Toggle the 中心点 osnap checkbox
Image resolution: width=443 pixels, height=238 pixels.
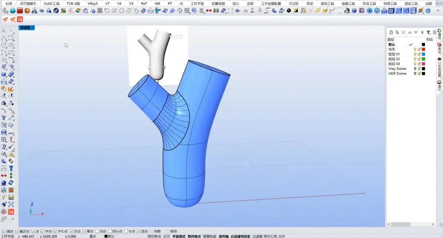pos(55,231)
